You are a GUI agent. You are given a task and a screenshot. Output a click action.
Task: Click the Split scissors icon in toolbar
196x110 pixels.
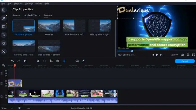pos(38,61)
